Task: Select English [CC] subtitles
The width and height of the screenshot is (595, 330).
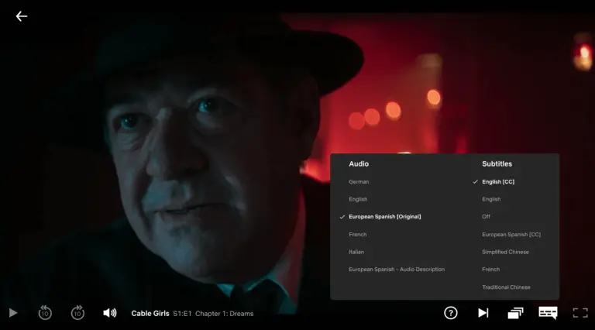Action: (x=498, y=182)
